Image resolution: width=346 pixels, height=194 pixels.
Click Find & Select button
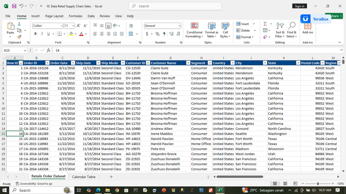point(292,30)
